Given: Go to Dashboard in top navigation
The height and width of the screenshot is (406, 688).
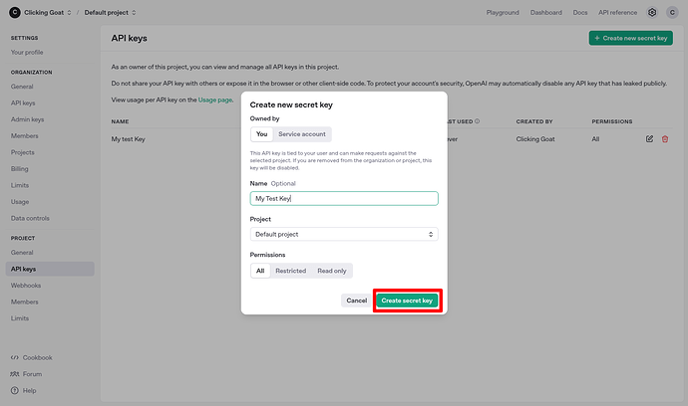Looking at the screenshot, I should coord(545,12).
